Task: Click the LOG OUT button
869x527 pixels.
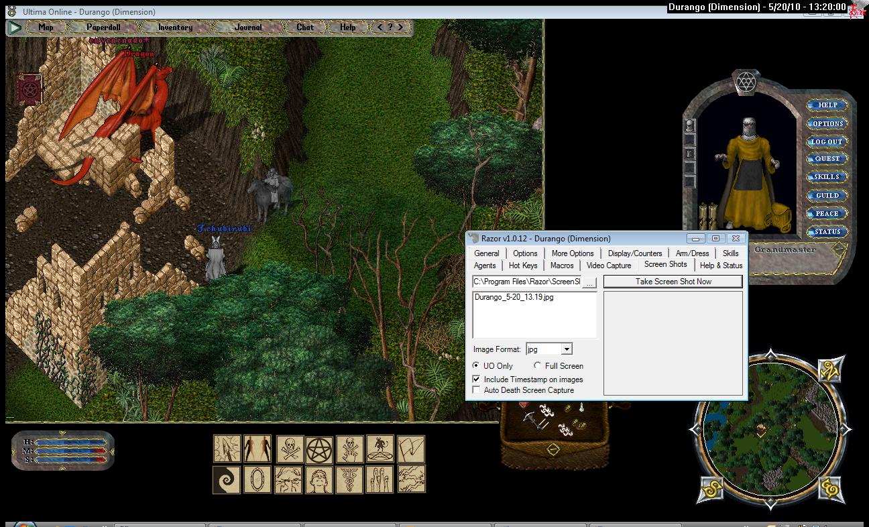Action: click(x=827, y=141)
